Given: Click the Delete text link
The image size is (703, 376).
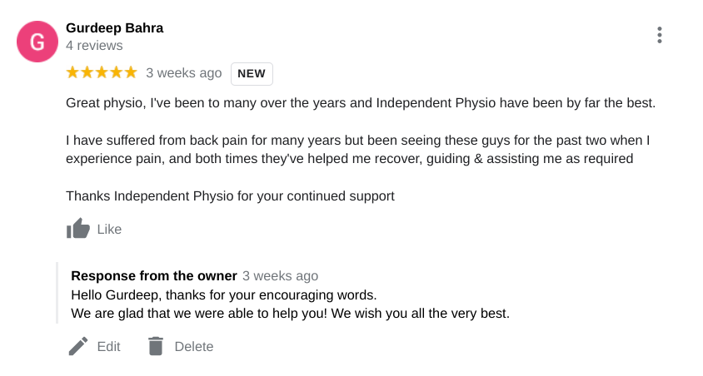Looking at the screenshot, I should coord(194,346).
